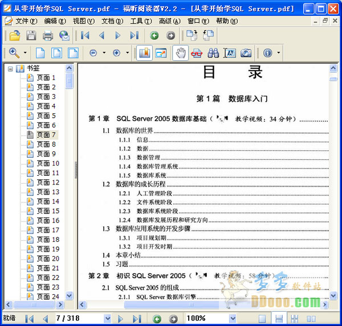Select the text selection tool icon

230,53
